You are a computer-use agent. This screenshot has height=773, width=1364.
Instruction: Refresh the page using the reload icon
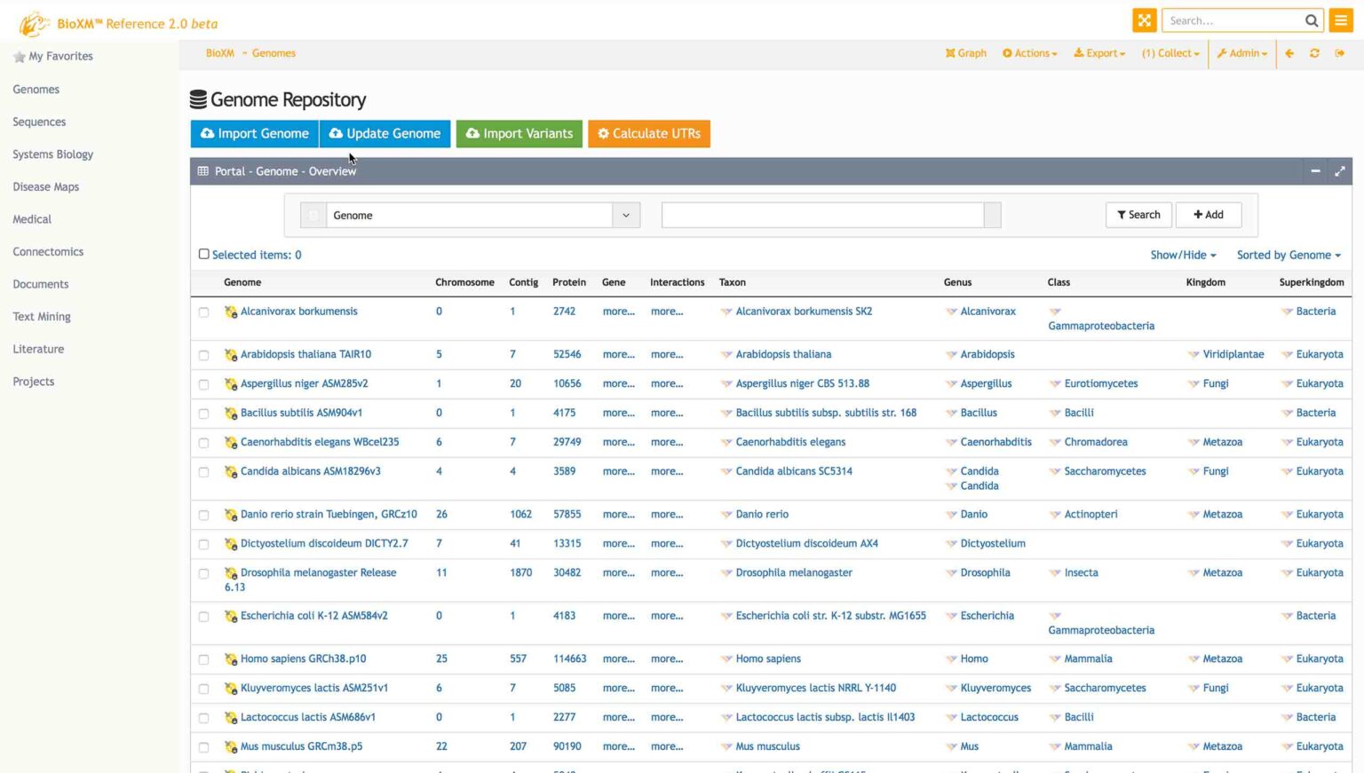[x=1314, y=53]
